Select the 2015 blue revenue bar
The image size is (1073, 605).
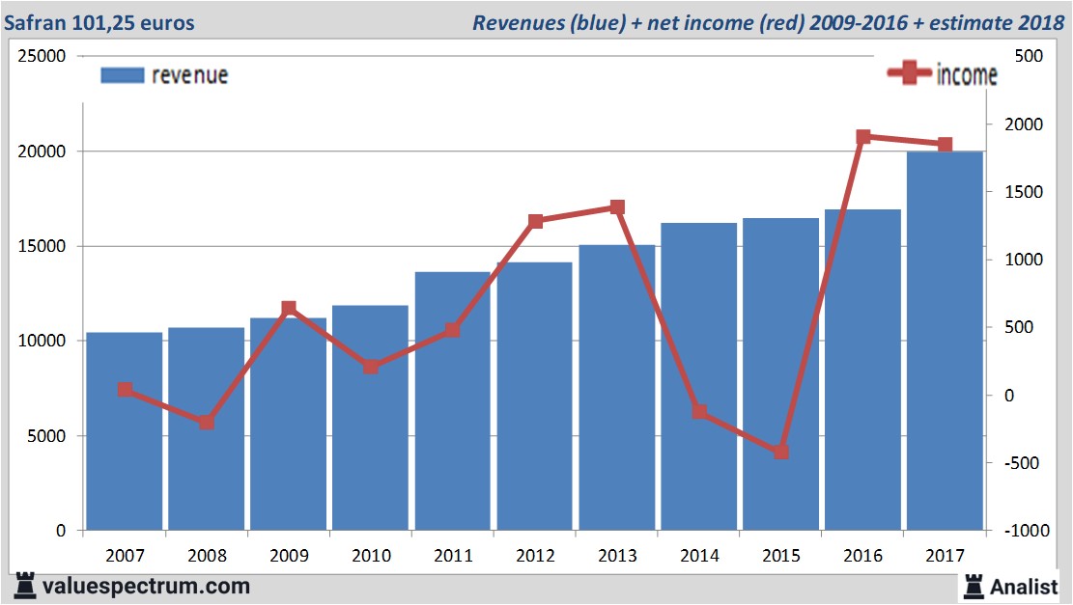(780, 374)
